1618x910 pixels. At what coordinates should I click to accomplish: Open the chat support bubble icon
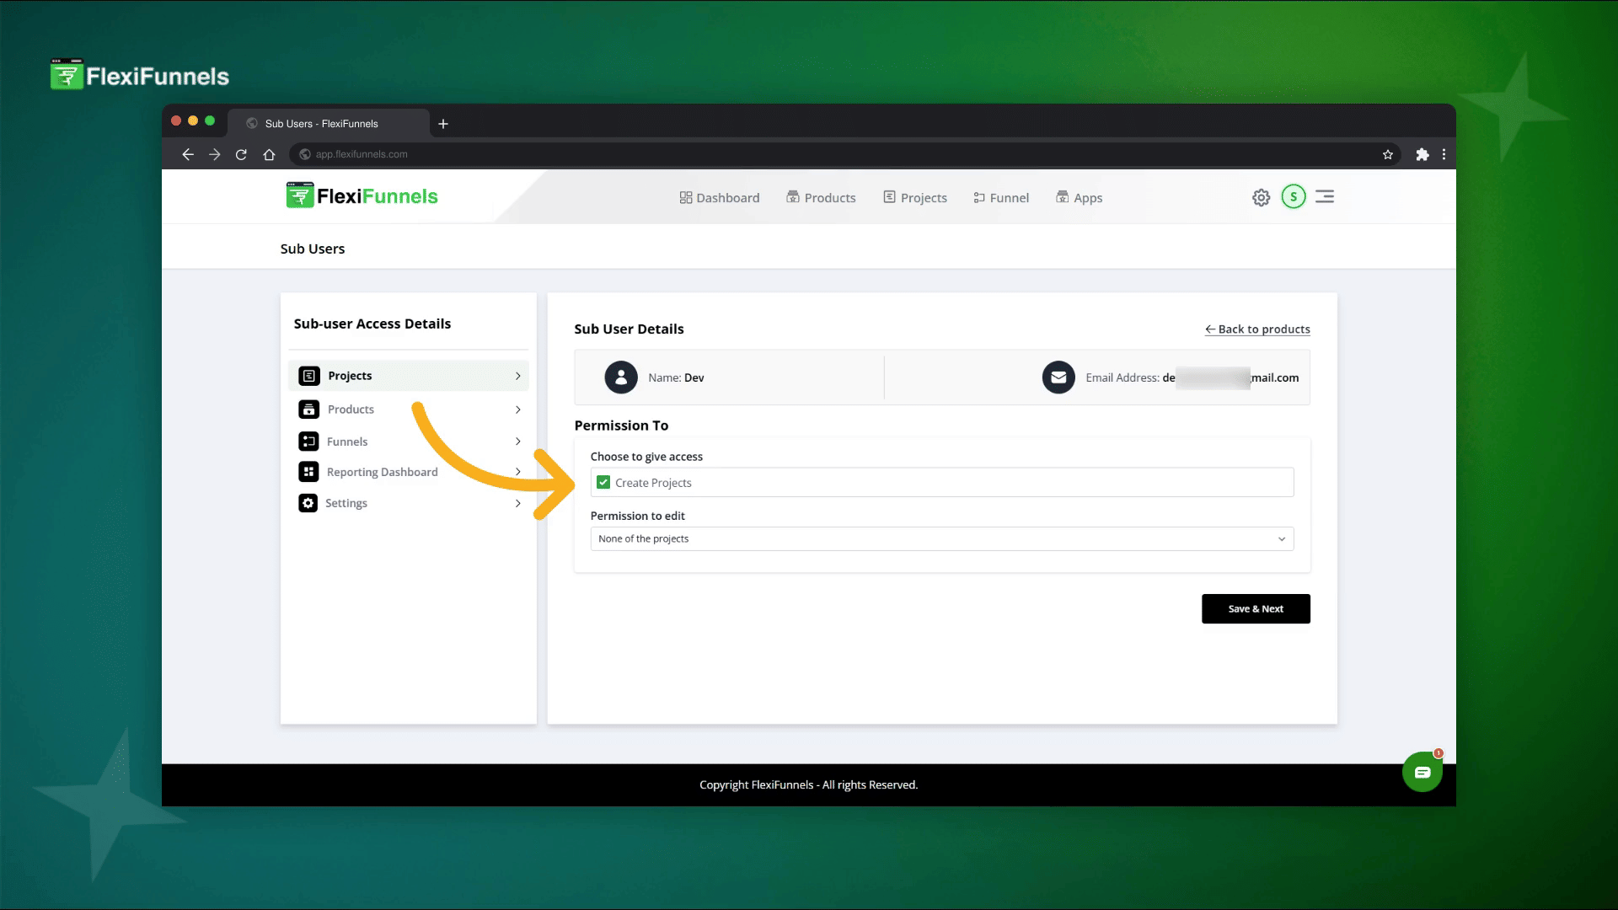[x=1422, y=772]
